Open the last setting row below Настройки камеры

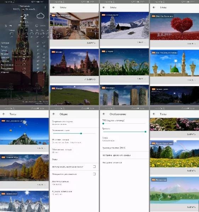coord(124,163)
